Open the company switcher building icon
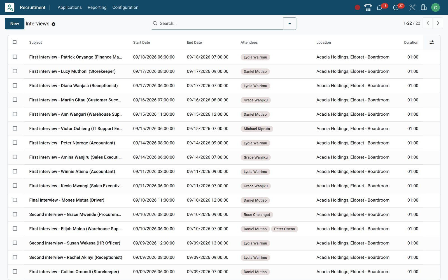 click(424, 8)
